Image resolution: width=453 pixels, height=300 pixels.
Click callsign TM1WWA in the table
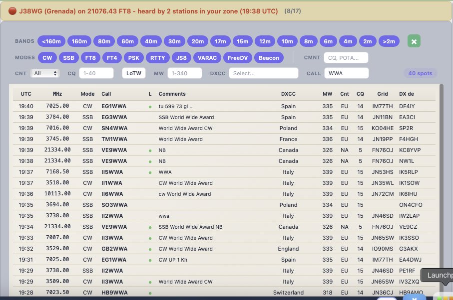(114, 139)
